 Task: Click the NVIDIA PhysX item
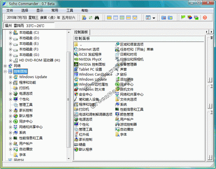click(88, 59)
